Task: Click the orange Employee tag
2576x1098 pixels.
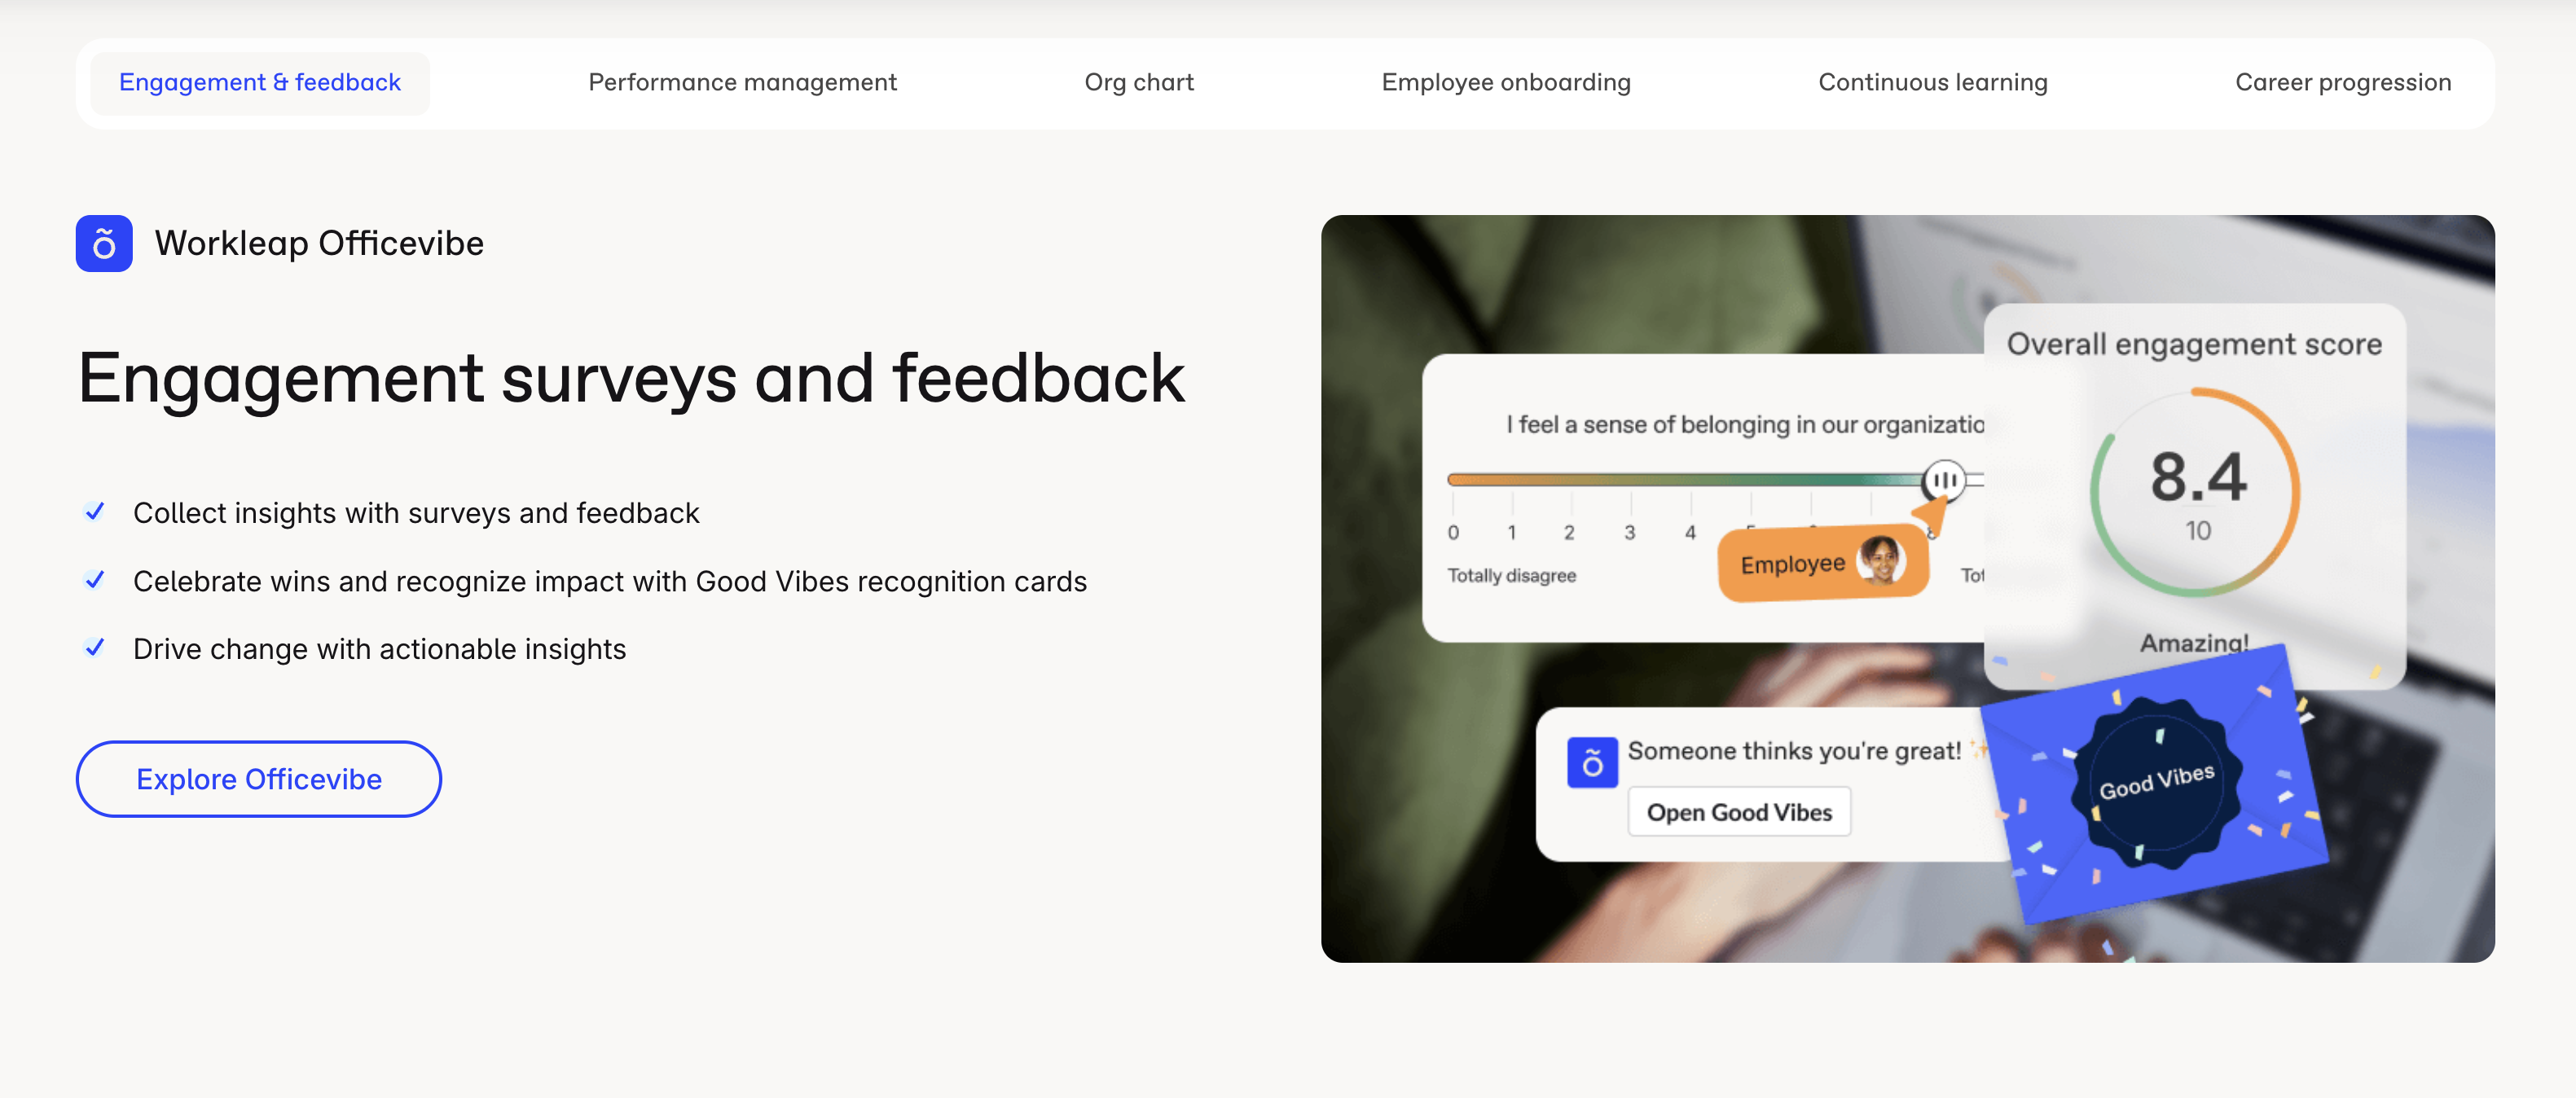Action: pos(1823,564)
